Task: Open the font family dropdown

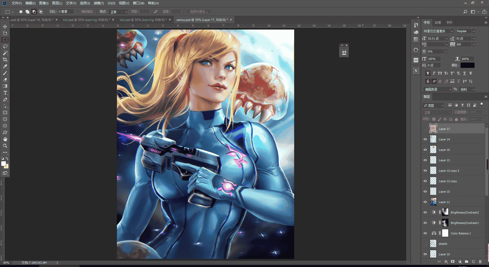Action: coord(452,31)
